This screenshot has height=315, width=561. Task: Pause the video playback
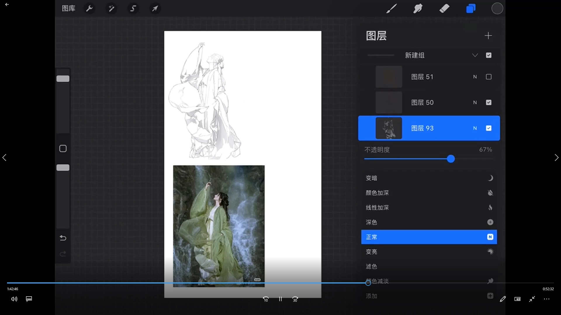[x=280, y=299]
